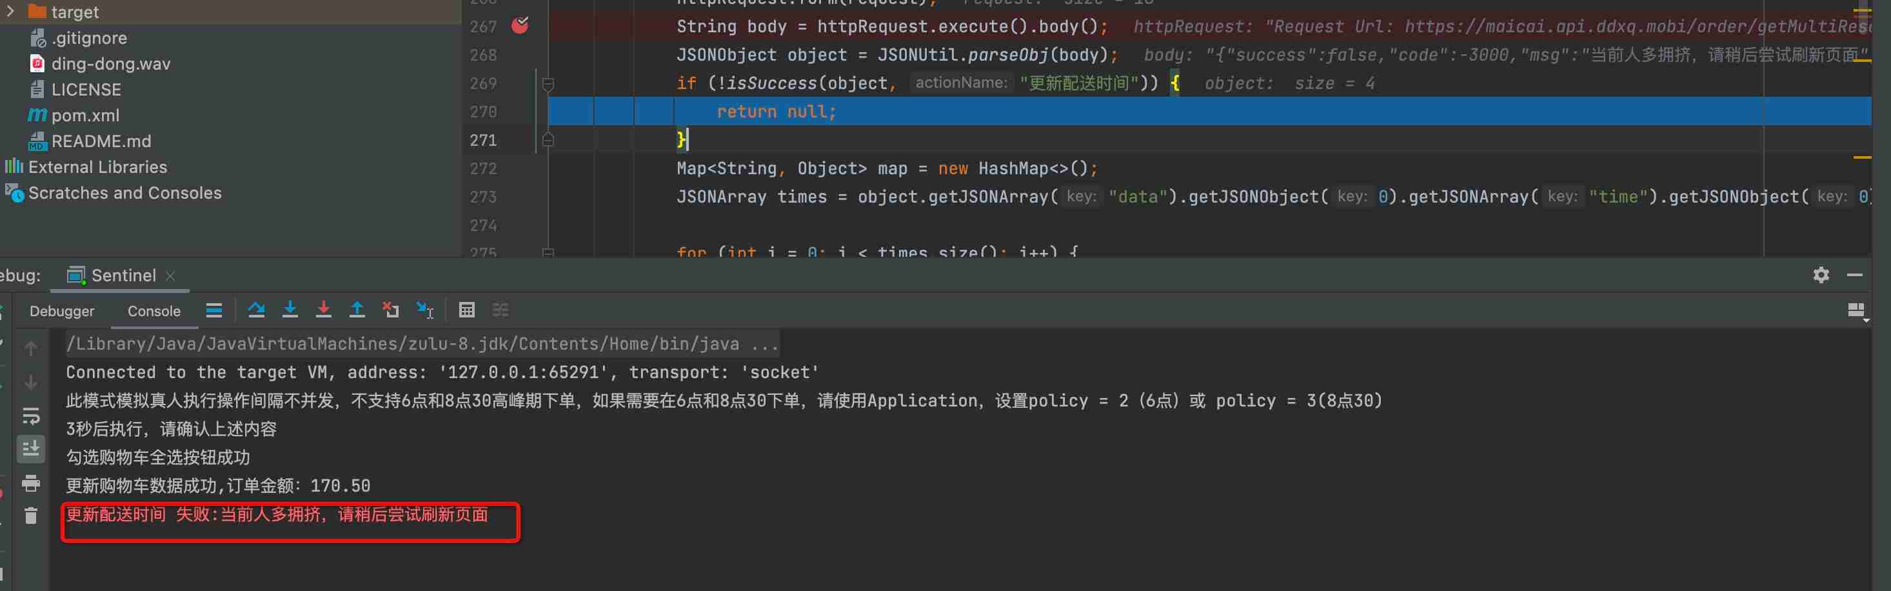1891x591 pixels.
Task: Select Scratches and Consoles node
Action: (x=113, y=193)
